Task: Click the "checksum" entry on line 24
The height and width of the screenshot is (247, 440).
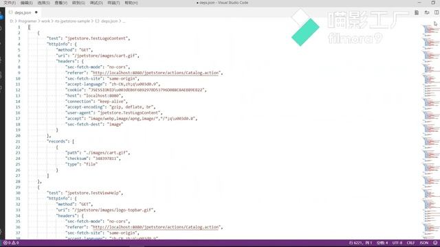Action: coord(93,158)
